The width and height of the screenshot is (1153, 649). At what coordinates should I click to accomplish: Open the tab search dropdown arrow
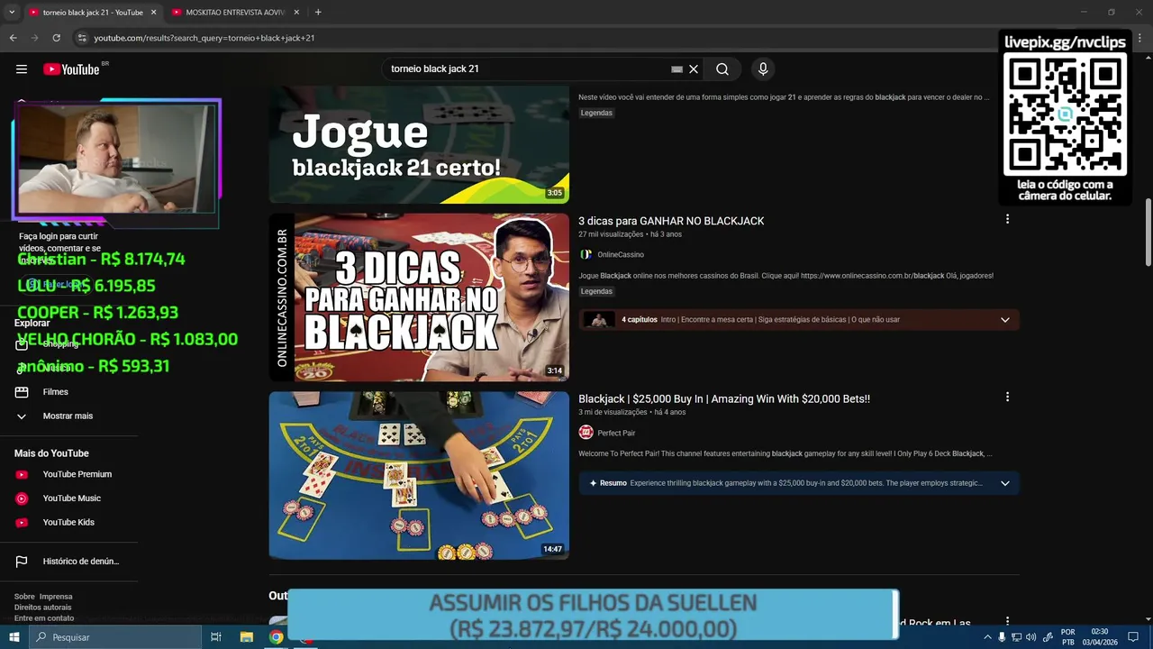(x=12, y=13)
